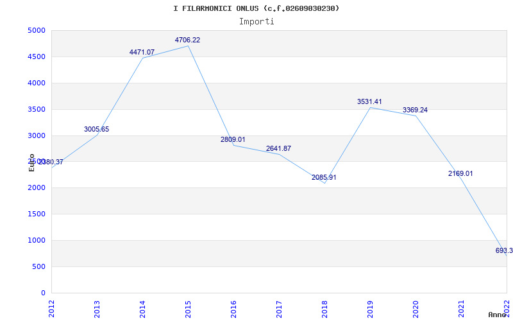513x321 pixels.
Task: Click the data label 3005.65
Action: (x=97, y=129)
